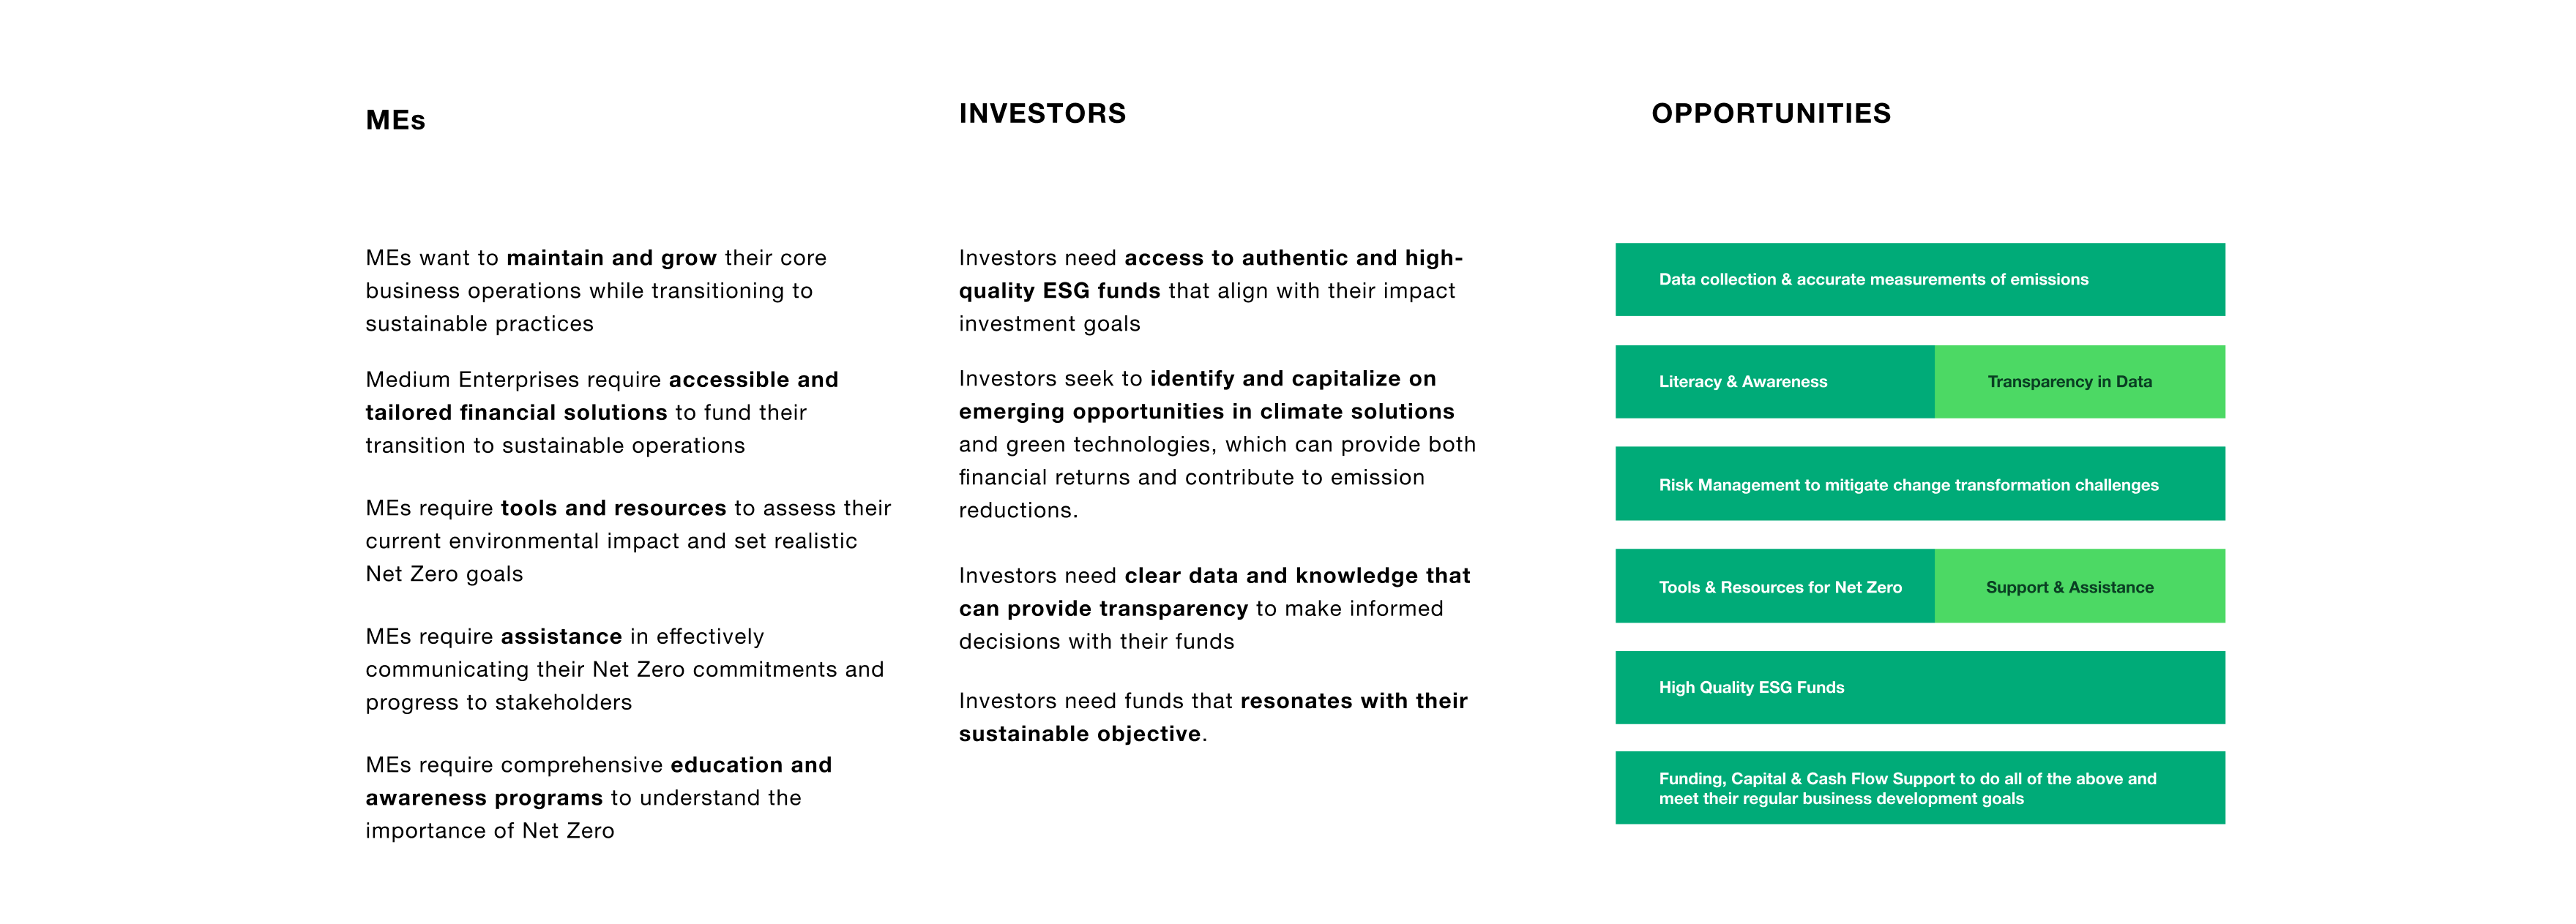Image resolution: width=2576 pixels, height=924 pixels.
Task: Click the Transparency in Data box
Action: 2079,382
